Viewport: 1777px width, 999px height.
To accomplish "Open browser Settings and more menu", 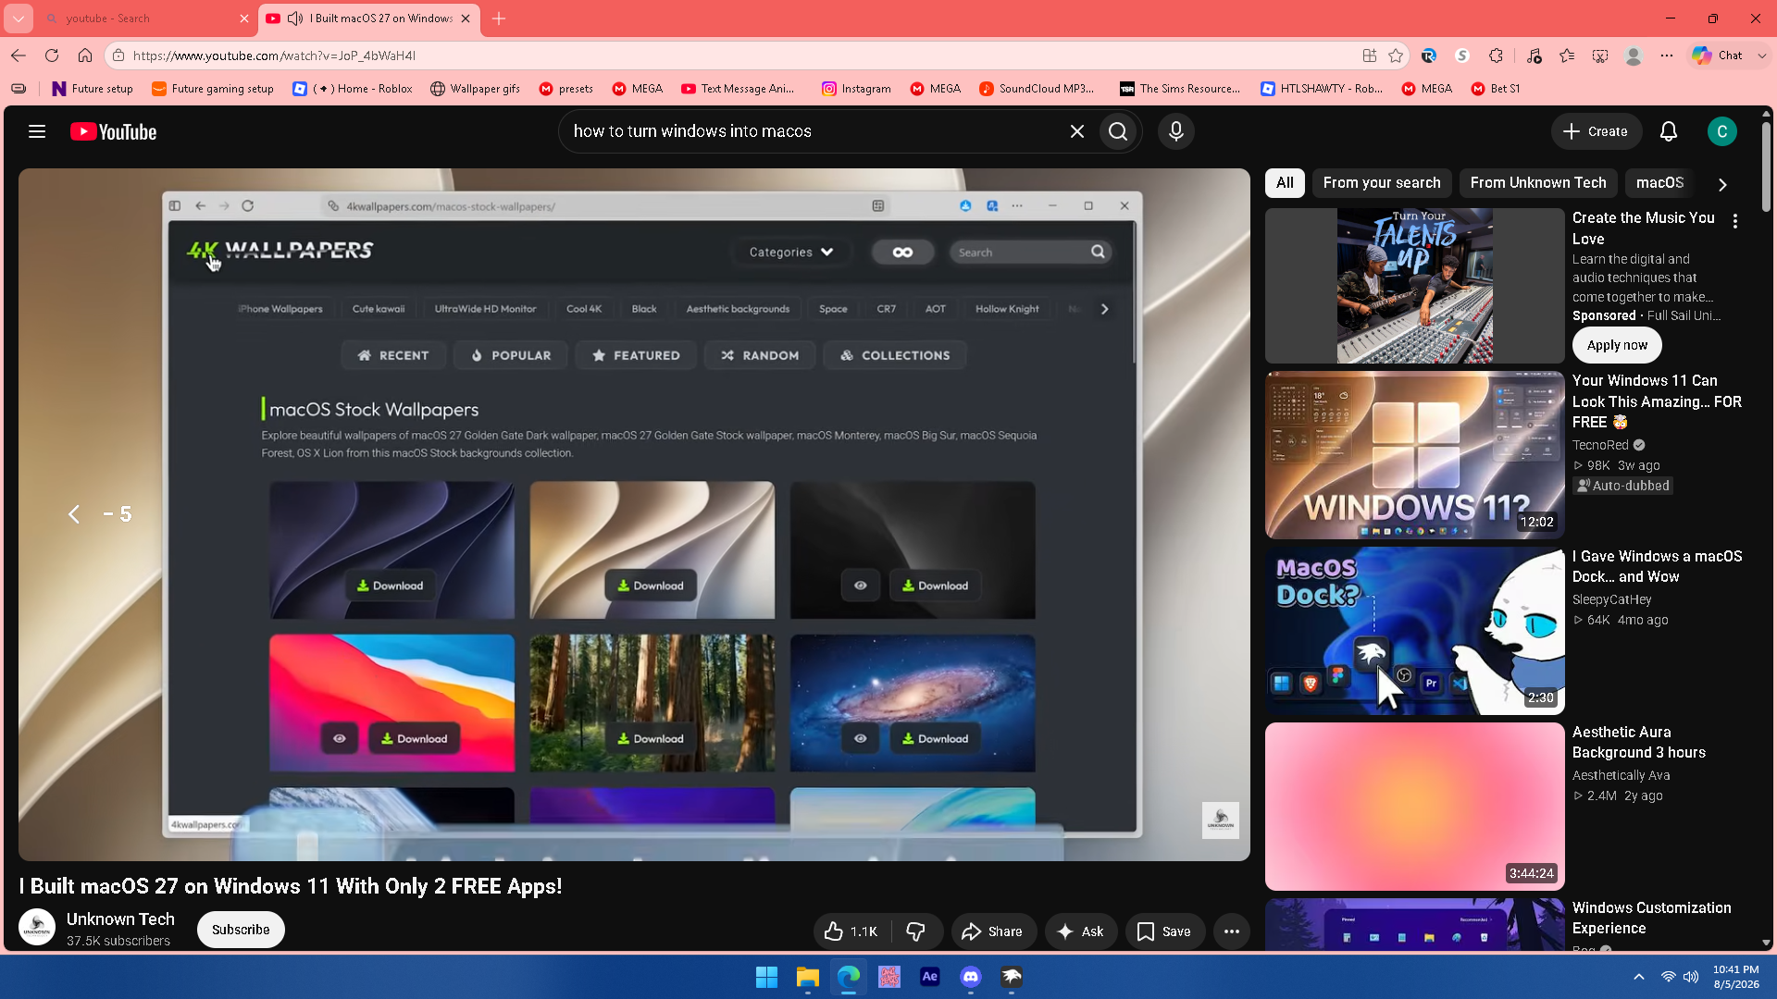I will [x=1667, y=55].
